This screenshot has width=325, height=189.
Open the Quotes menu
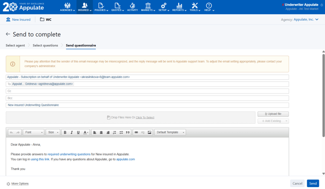118,7
